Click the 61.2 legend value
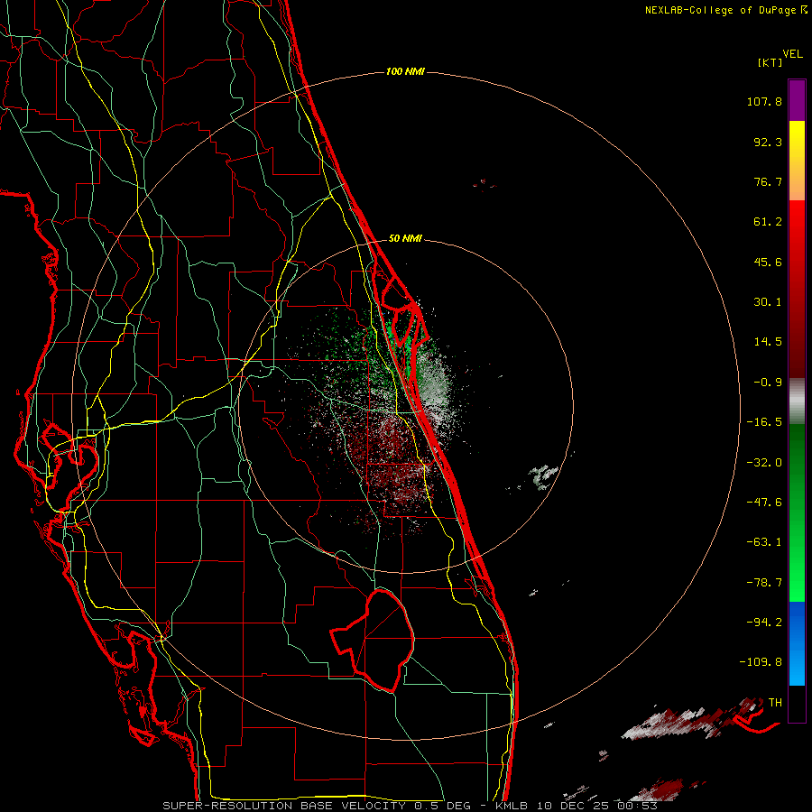Screen dimensions: 812x812 pos(768,222)
